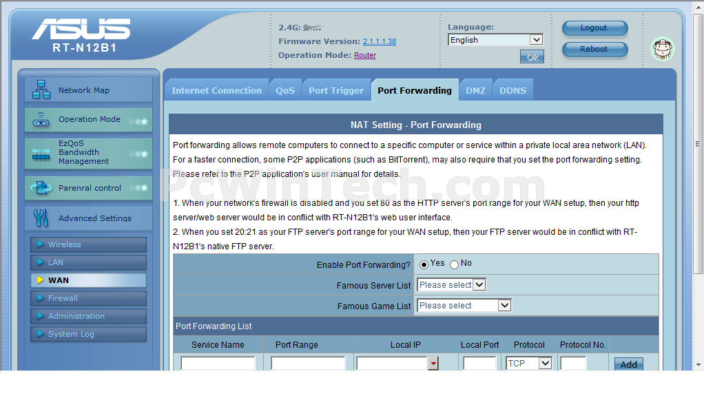Open the System Log submenu

point(88,334)
